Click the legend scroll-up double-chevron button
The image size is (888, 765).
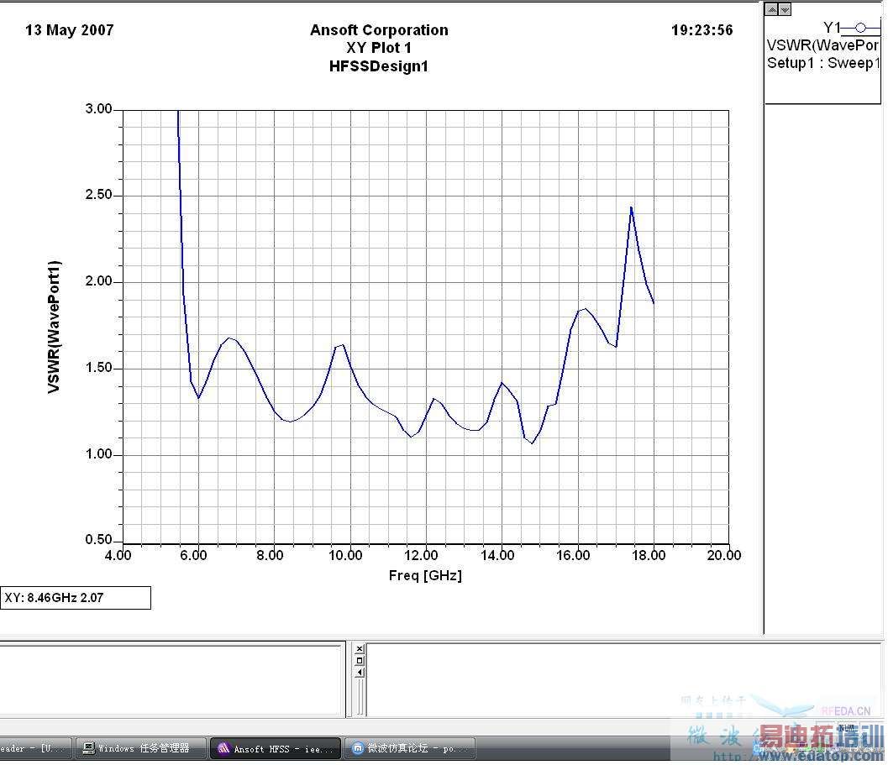coord(771,9)
